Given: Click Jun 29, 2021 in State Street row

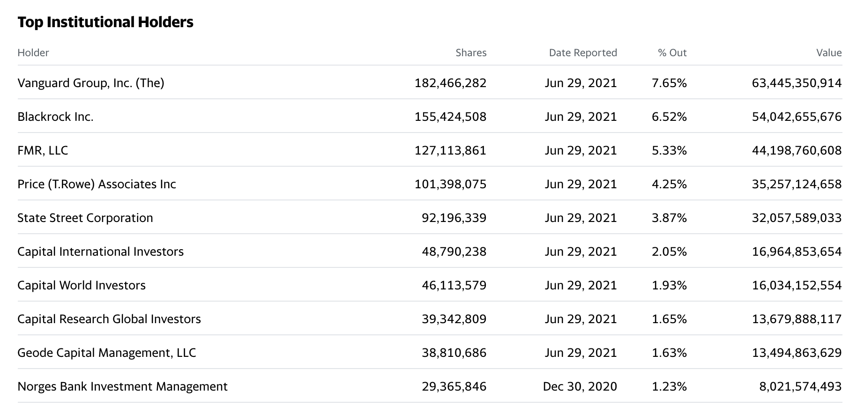Looking at the screenshot, I should coord(581,218).
